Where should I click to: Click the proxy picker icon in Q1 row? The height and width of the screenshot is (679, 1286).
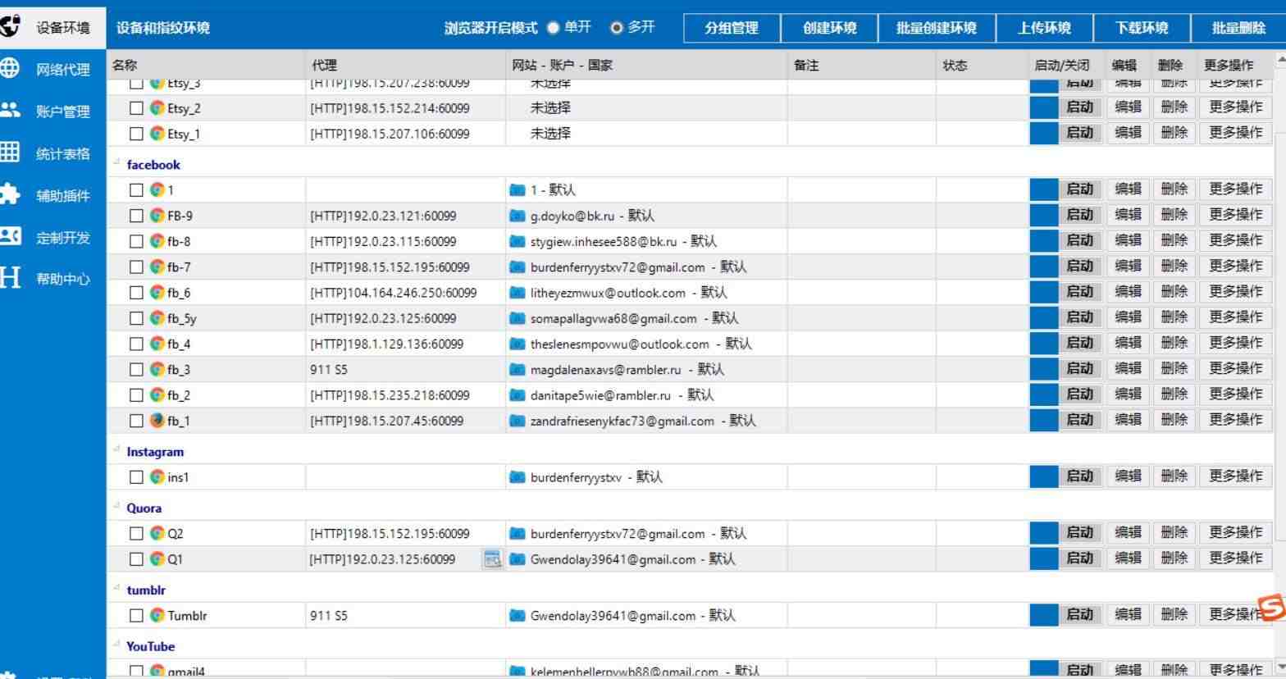pos(492,559)
